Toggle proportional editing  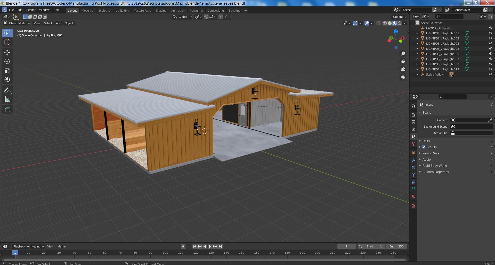pos(221,17)
